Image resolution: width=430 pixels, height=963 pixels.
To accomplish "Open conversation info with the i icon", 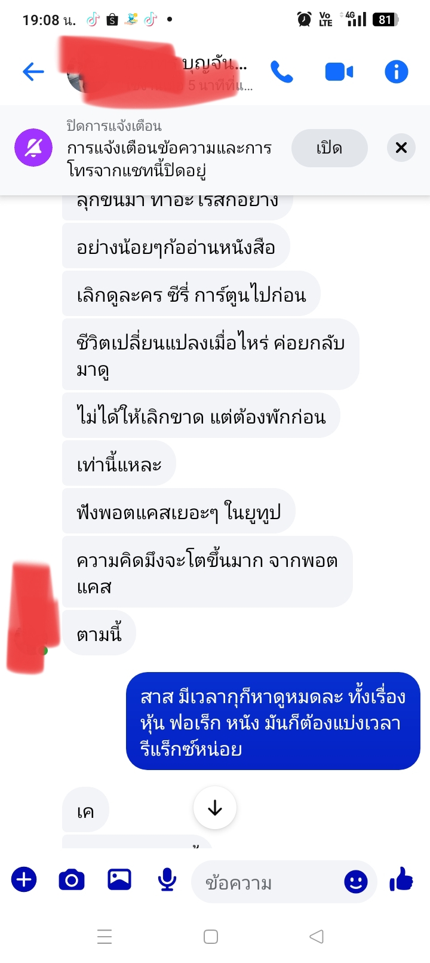I will coord(397,72).
